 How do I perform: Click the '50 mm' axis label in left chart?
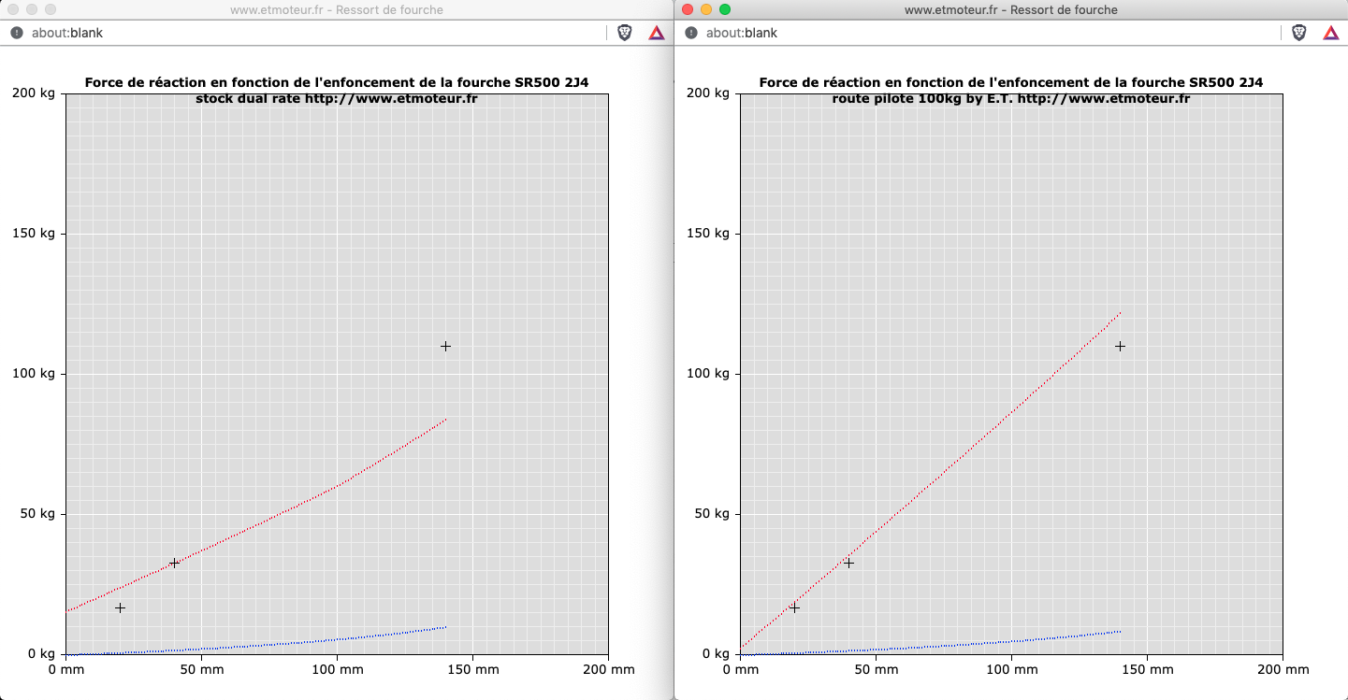pos(201,670)
